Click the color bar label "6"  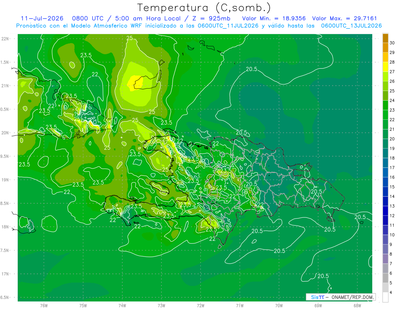[x=391, y=273]
